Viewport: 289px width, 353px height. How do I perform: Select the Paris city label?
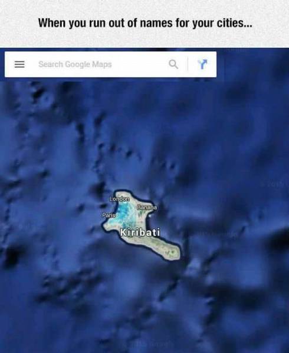coord(109,215)
